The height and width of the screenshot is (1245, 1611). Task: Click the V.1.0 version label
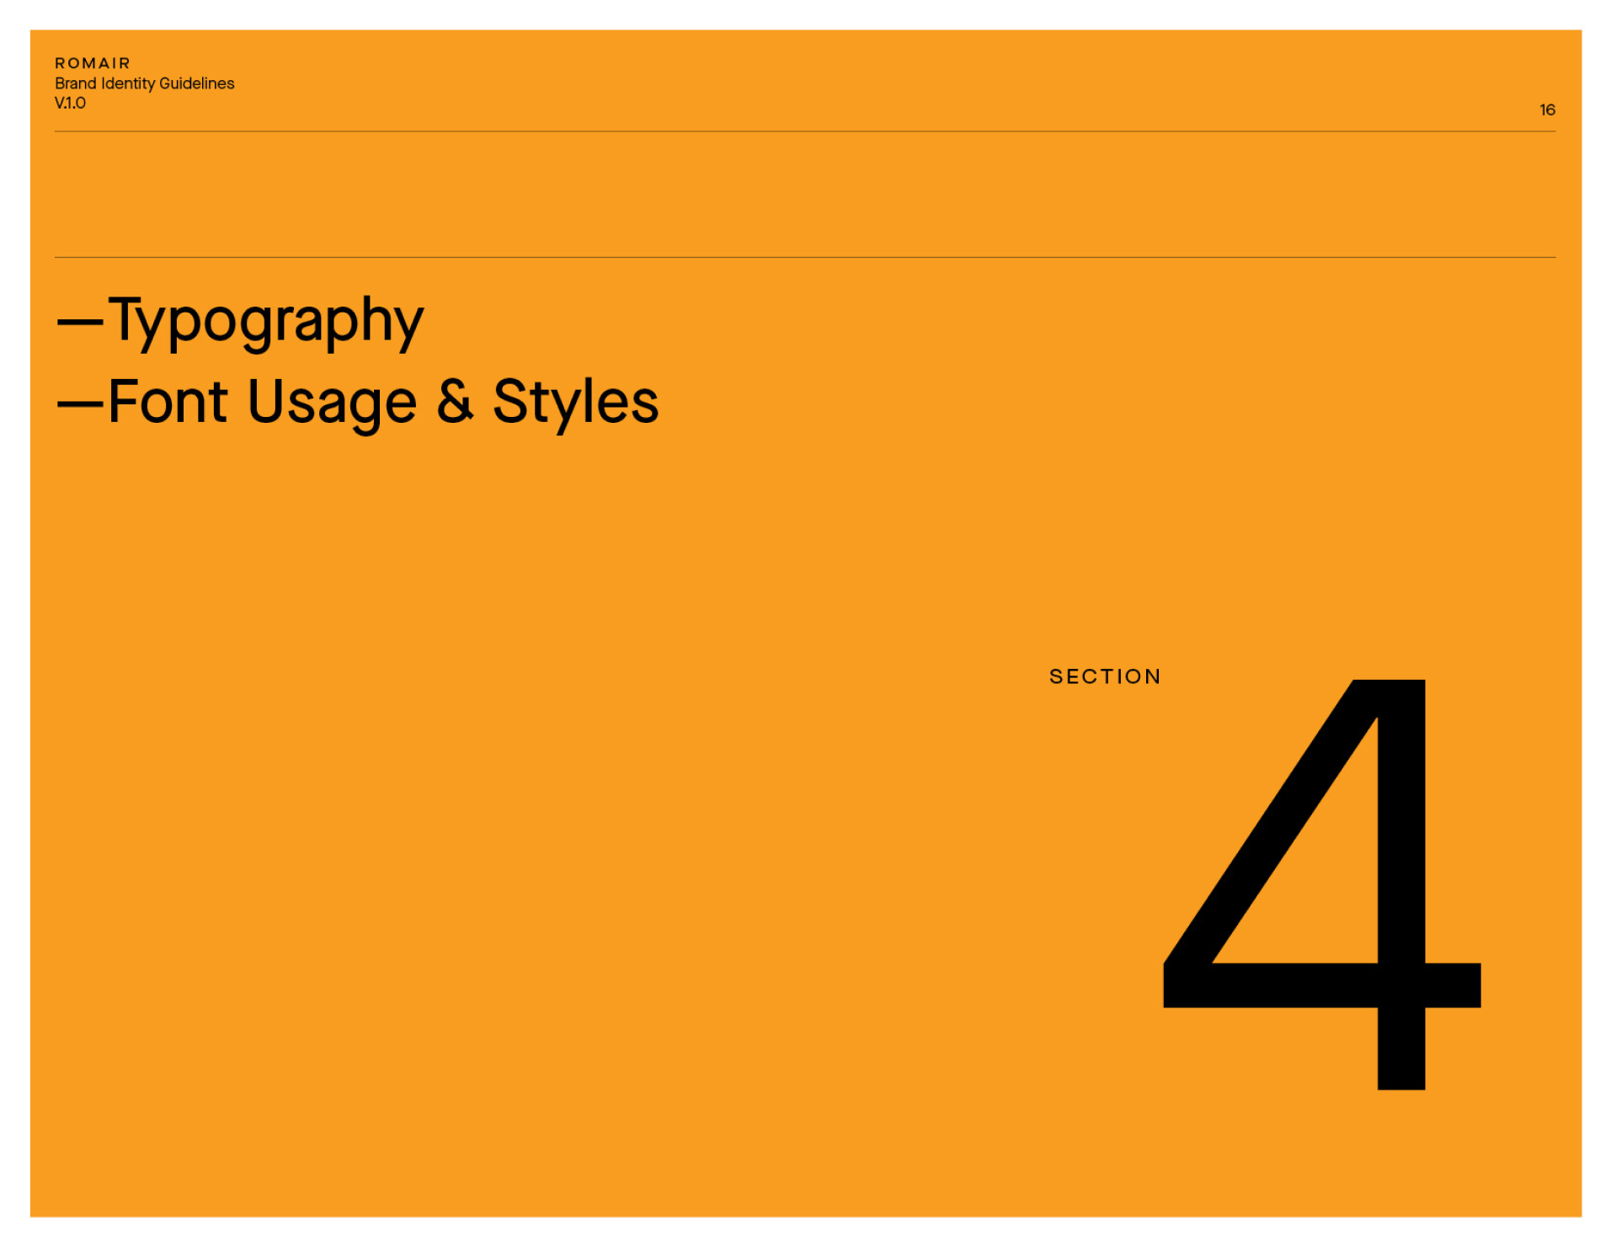pyautogui.click(x=70, y=103)
